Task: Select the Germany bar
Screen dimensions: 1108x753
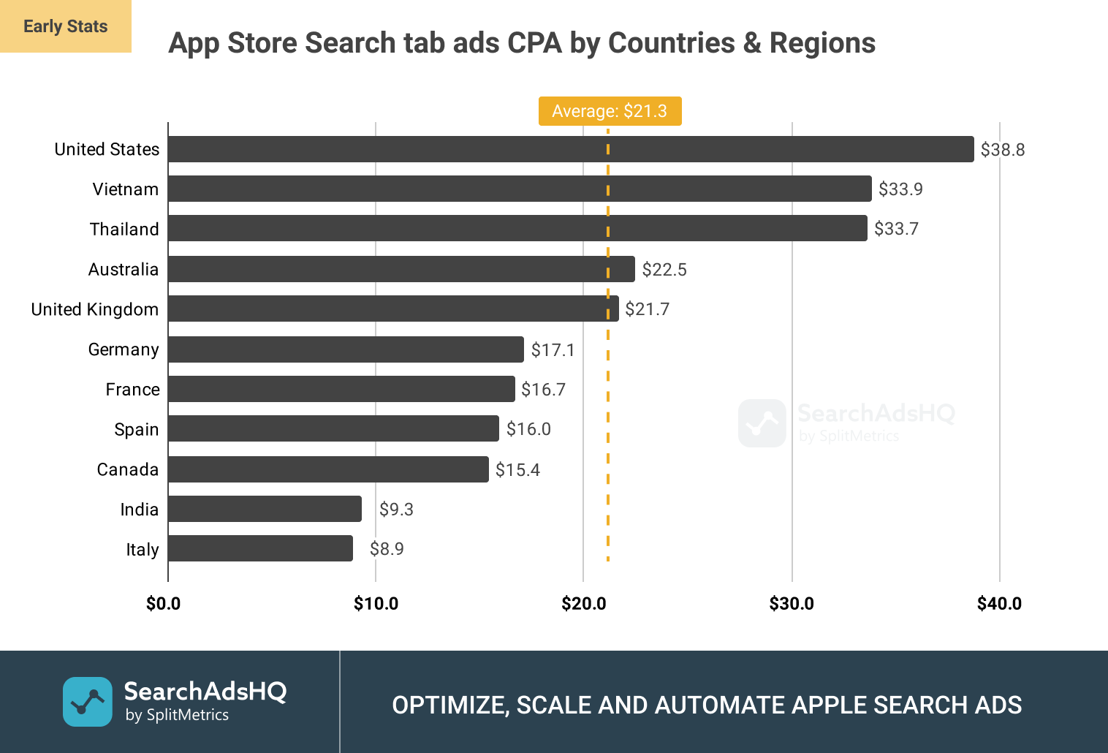Action: point(346,349)
